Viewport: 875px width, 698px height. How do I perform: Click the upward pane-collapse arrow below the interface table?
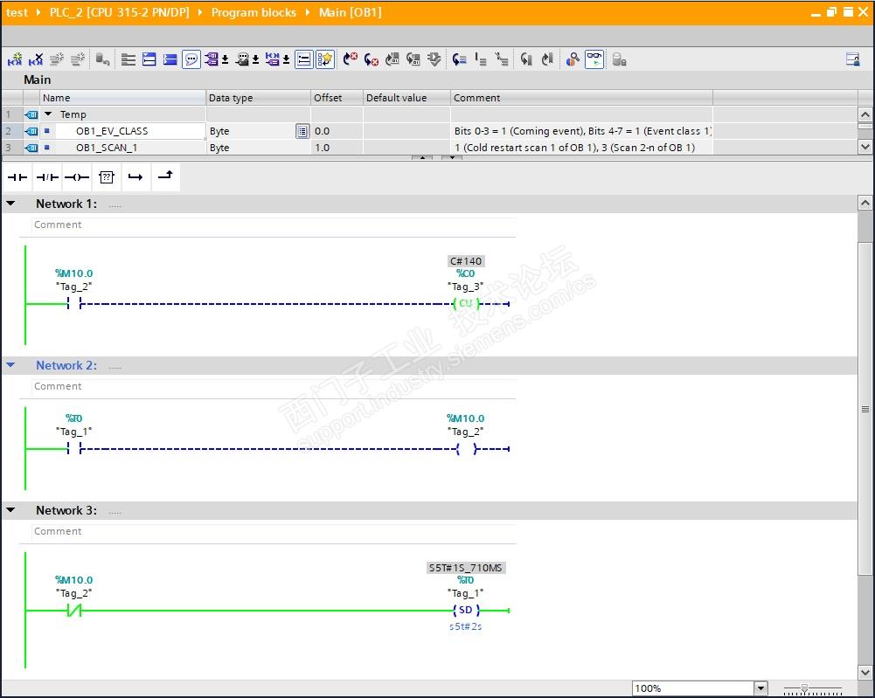point(422,158)
